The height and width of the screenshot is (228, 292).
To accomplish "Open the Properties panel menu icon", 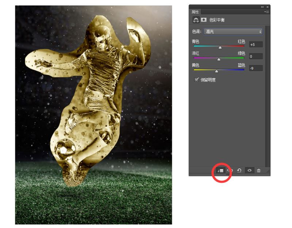I will (x=267, y=12).
